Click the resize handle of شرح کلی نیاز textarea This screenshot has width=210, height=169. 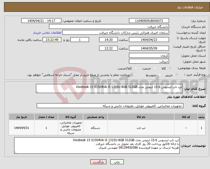click(37, 92)
